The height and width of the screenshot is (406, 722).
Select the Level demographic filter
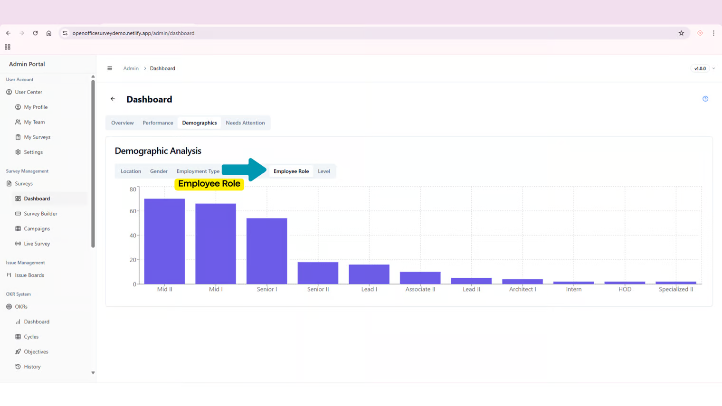(x=323, y=171)
